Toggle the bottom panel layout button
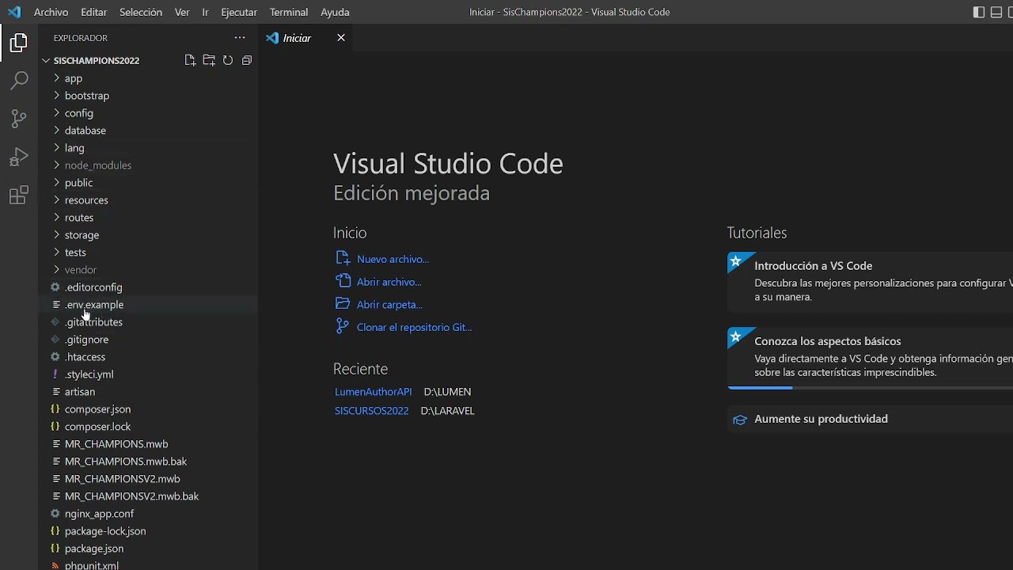The height and width of the screenshot is (570, 1013). pyautogui.click(x=996, y=12)
